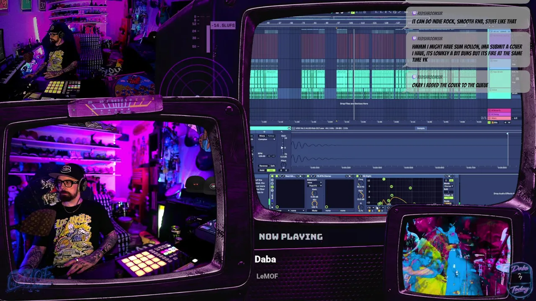This screenshot has width=536, height=301.
Task: Click the save icon in clip title bar
Action: 289,128
